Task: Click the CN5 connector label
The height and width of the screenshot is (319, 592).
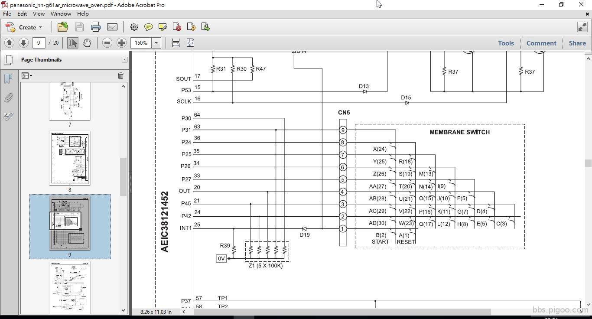Action: point(344,113)
